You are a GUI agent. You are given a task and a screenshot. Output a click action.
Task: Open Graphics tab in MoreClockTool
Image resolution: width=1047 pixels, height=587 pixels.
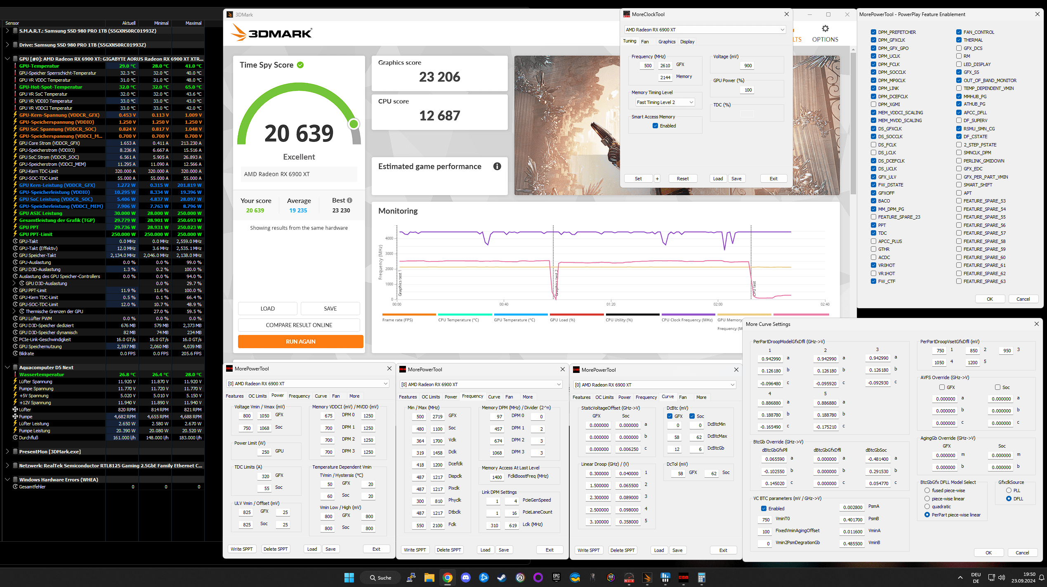(667, 42)
